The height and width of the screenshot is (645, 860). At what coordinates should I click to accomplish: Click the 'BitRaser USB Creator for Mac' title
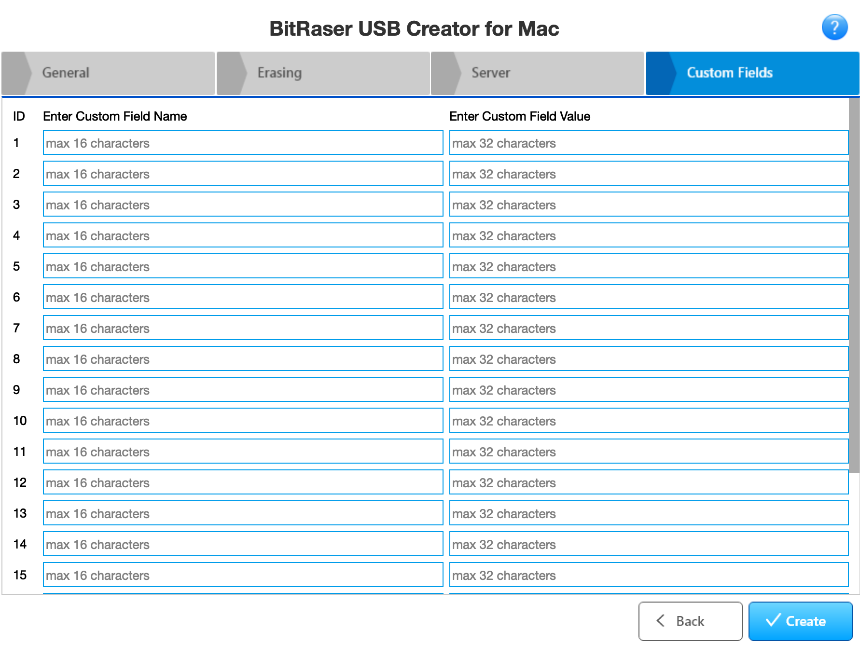point(414,28)
